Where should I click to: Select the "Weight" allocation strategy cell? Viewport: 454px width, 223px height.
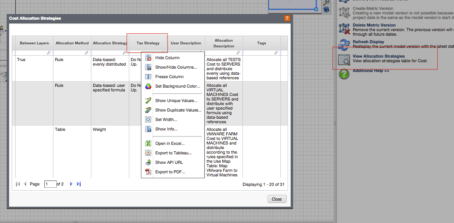(110, 151)
